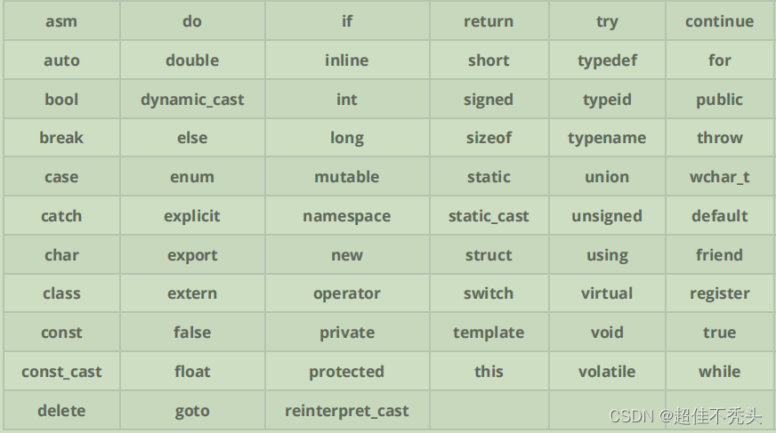Select the 'unsigned' keyword cell

pyautogui.click(x=607, y=216)
